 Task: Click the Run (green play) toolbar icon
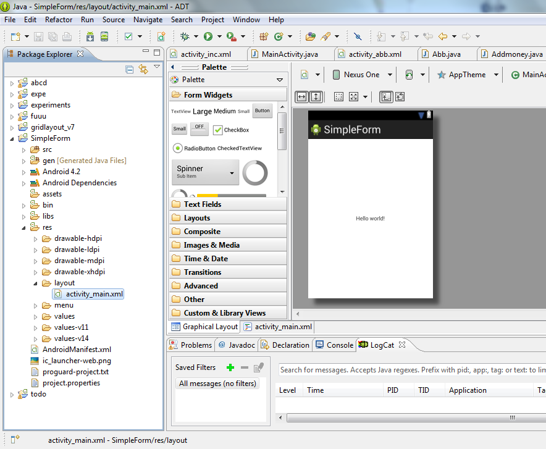tap(208, 36)
